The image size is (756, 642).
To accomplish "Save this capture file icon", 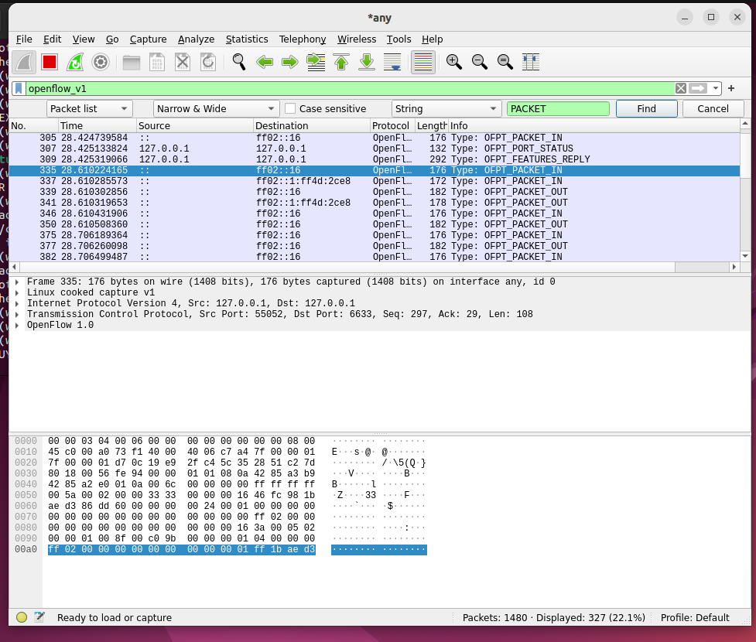I will tap(157, 62).
